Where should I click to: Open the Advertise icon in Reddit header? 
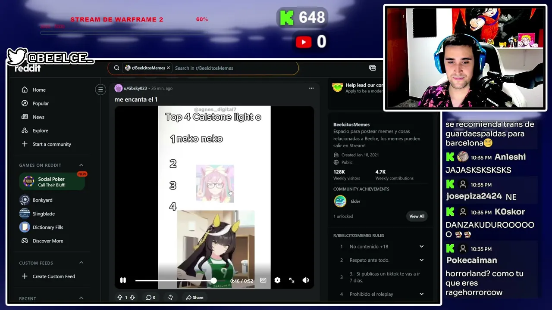tap(373, 68)
